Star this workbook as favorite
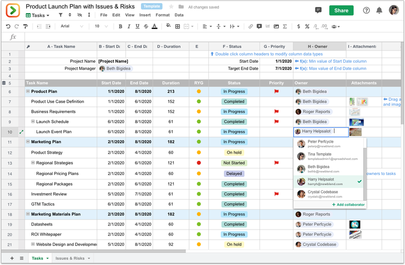Viewport: 405px width, 265px height. (x=171, y=7)
